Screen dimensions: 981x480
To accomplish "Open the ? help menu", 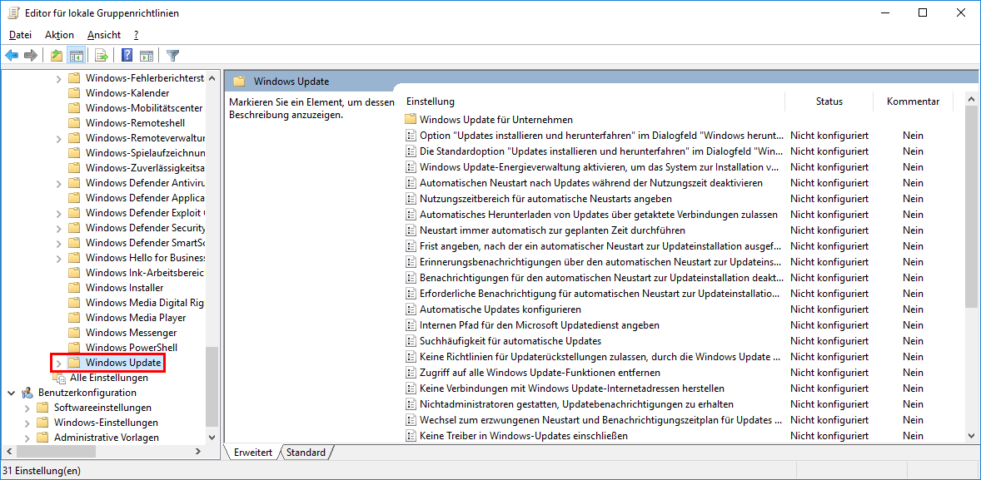I will (136, 35).
